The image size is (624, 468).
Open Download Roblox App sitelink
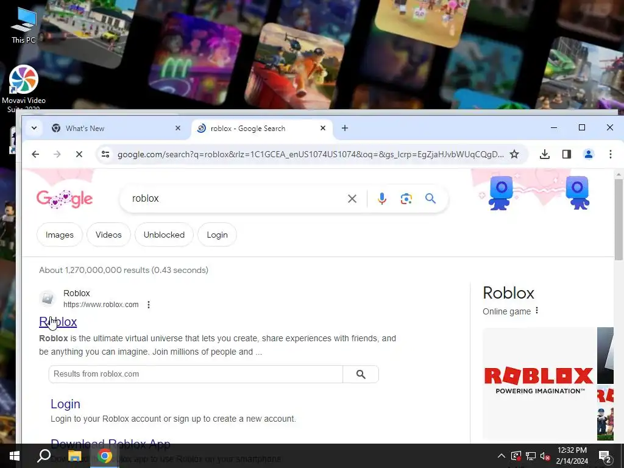tap(110, 444)
